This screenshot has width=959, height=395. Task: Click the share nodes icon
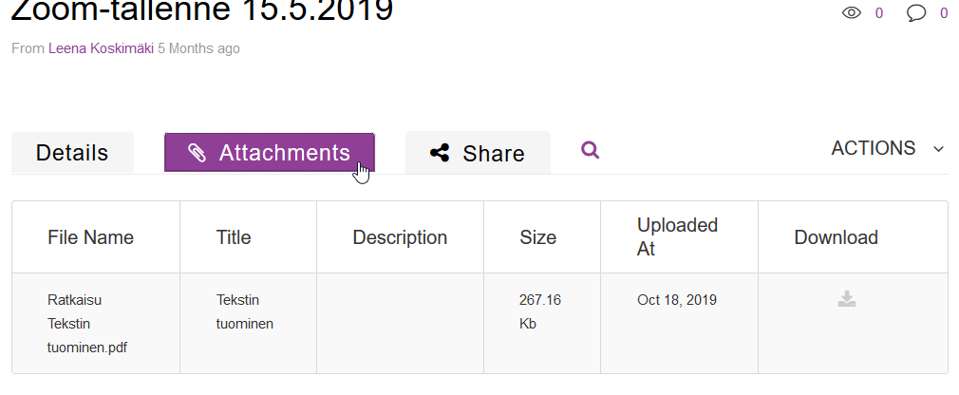(x=440, y=153)
